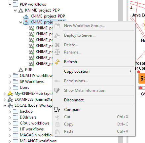Expand the DBdrivers folder

point(10,118)
